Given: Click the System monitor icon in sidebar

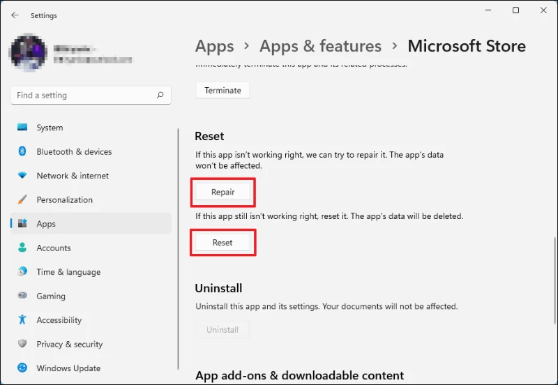Looking at the screenshot, I should tap(22, 128).
